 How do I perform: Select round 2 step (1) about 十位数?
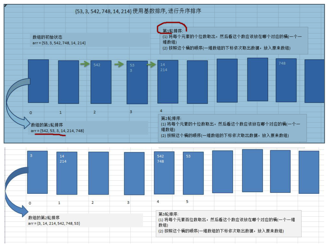[230, 127]
